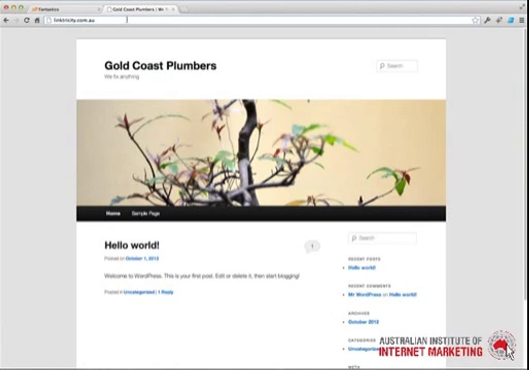Go back with the browser back arrow
Viewport: 529px width, 370px height.
pyautogui.click(x=6, y=20)
